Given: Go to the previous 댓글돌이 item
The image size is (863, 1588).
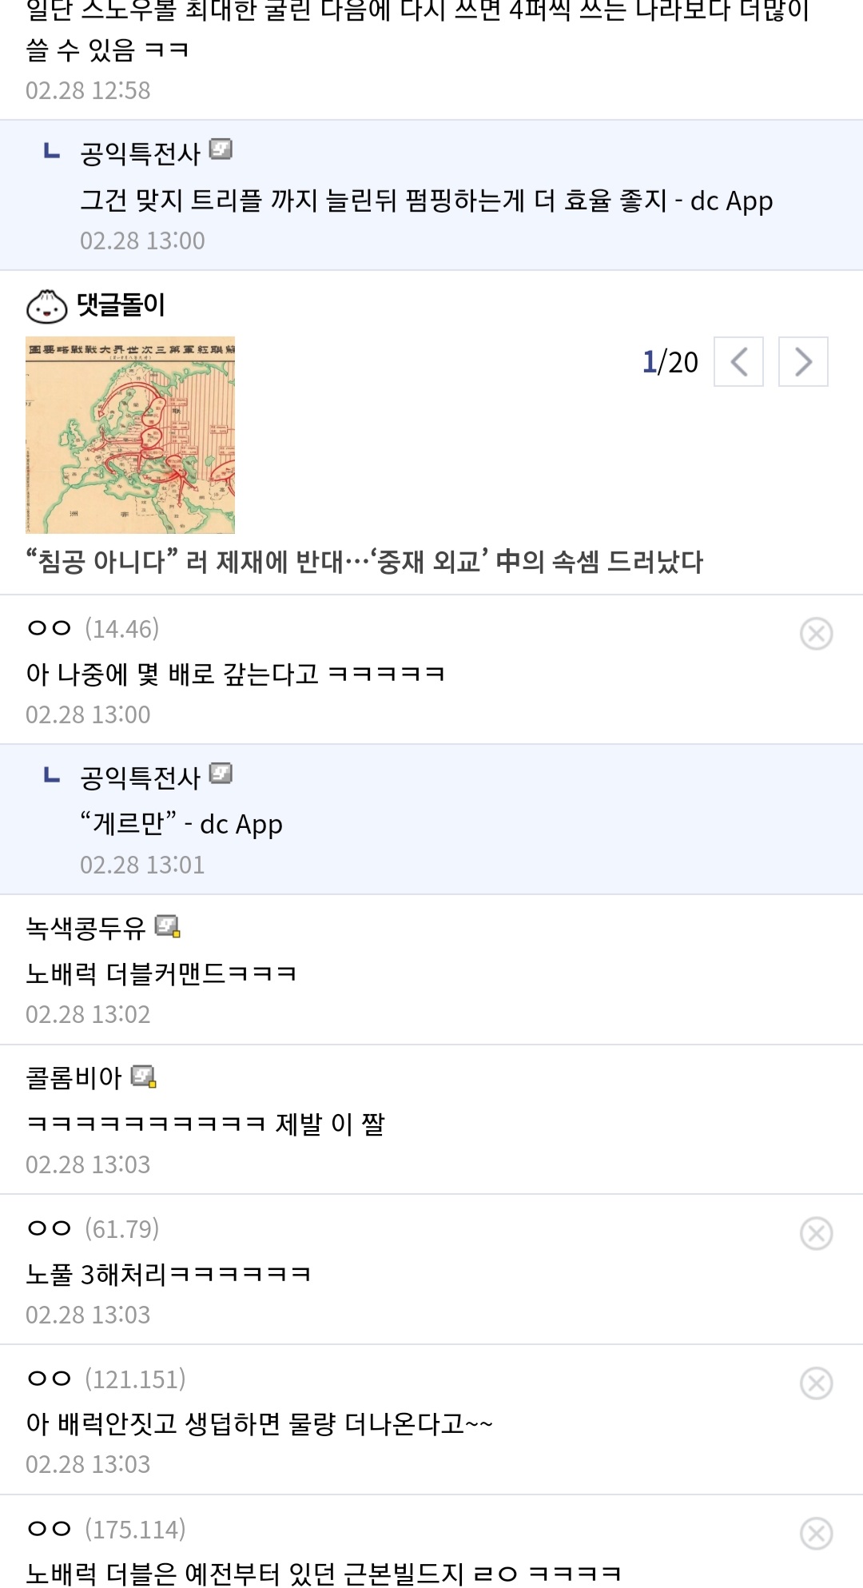Looking at the screenshot, I should 738,362.
